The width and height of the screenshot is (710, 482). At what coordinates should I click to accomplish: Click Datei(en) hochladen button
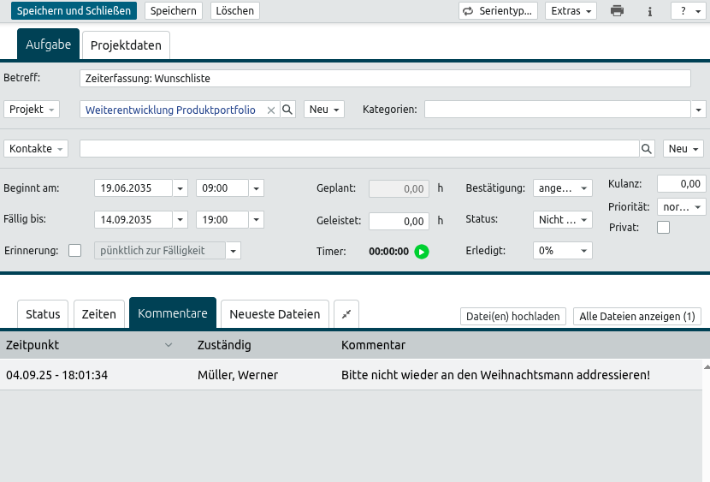pyautogui.click(x=513, y=317)
